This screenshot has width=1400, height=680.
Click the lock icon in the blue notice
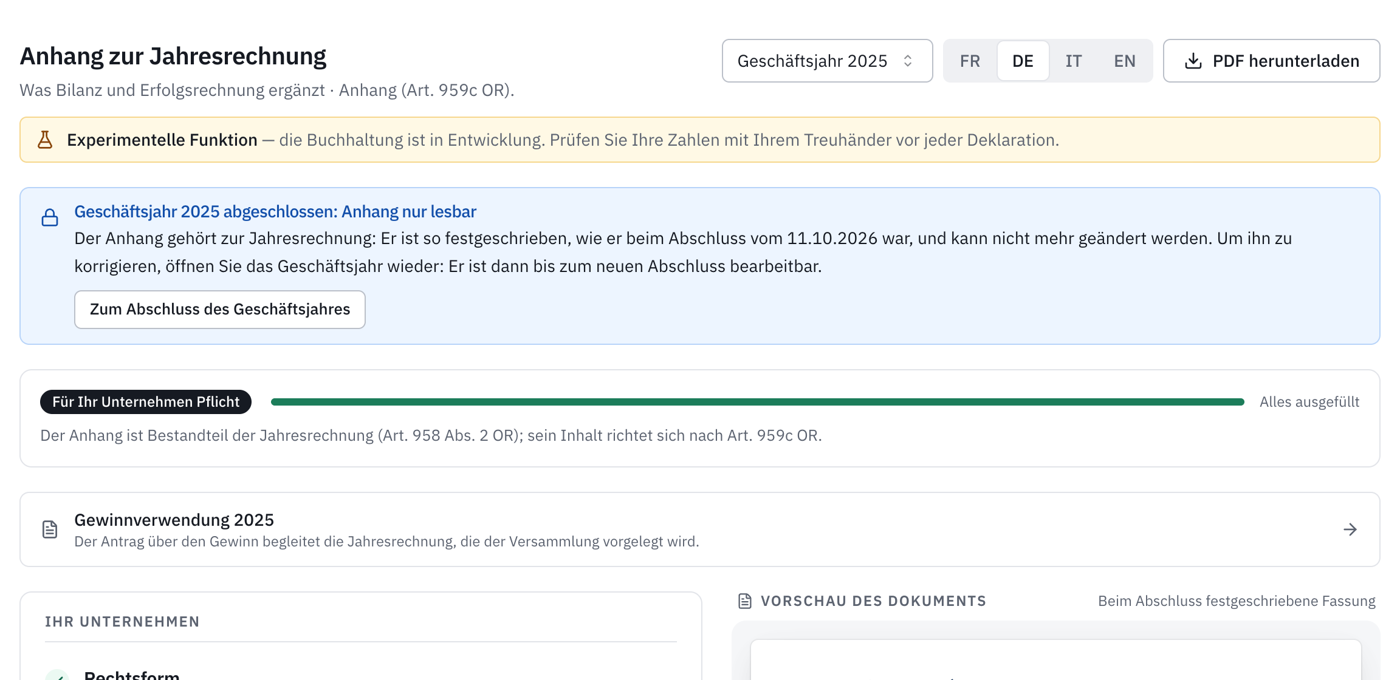click(50, 217)
